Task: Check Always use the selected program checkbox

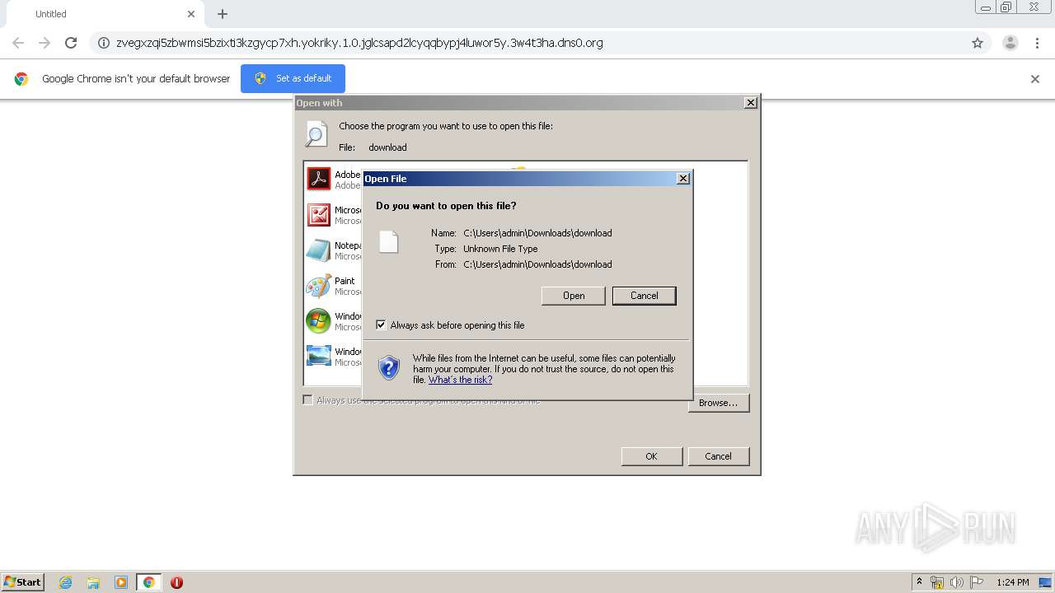Action: coord(307,400)
